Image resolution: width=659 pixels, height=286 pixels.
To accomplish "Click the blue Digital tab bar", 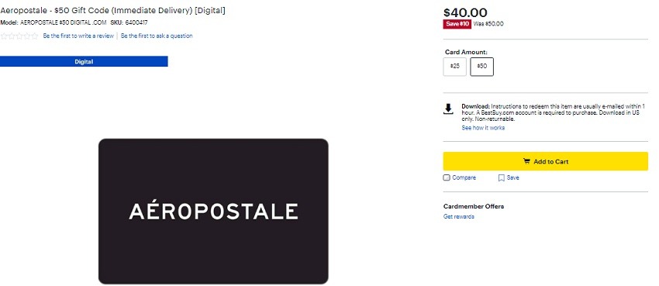I will click(x=84, y=61).
